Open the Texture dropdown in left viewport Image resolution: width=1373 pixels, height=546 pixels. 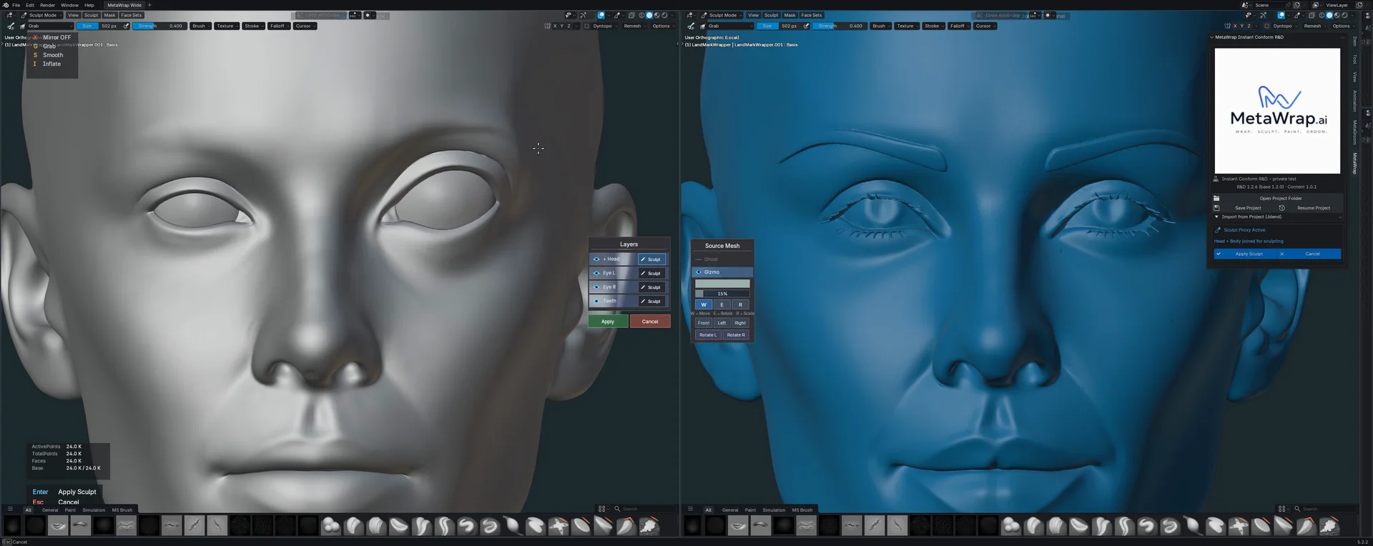227,26
